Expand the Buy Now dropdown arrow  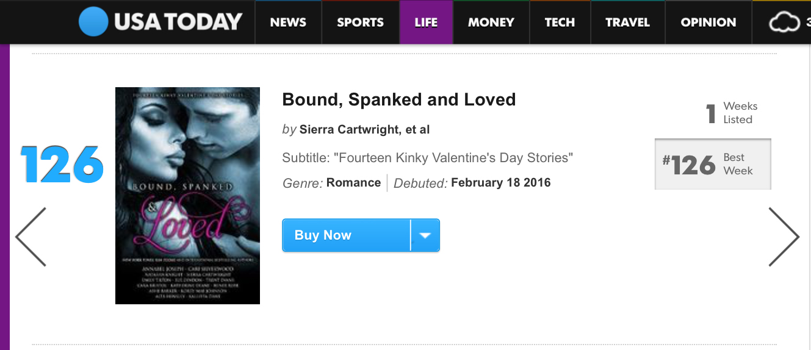[425, 235]
